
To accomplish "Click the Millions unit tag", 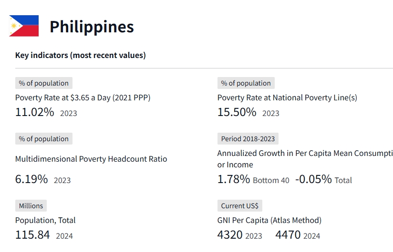I will (31, 206).
